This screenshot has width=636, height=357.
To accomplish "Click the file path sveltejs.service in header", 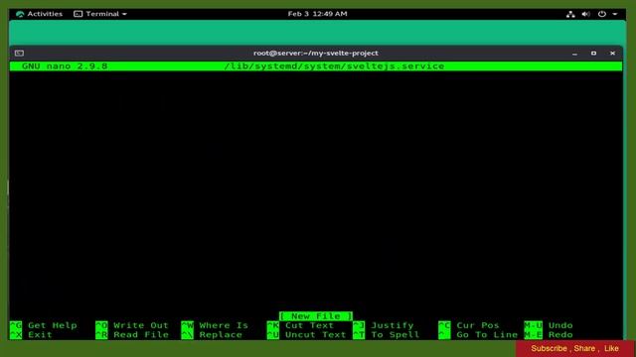I will [334, 66].
